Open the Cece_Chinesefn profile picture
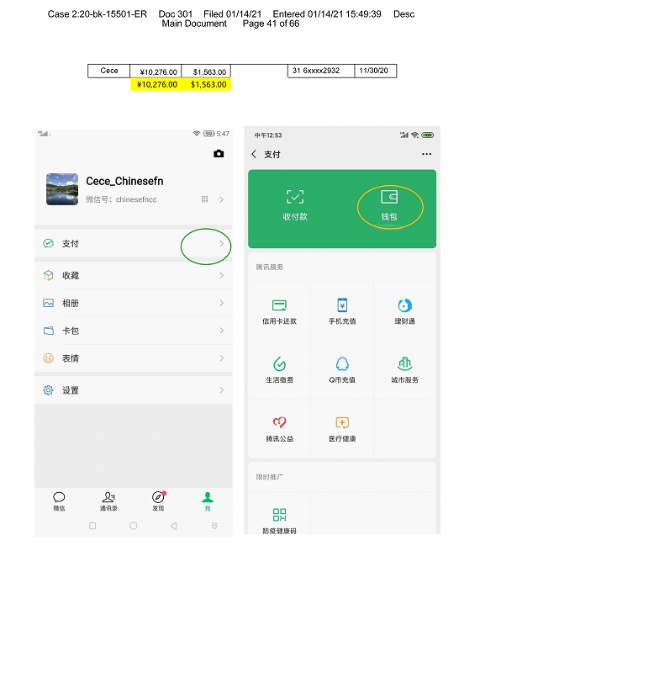This screenshot has height=673, width=654. tap(62, 189)
